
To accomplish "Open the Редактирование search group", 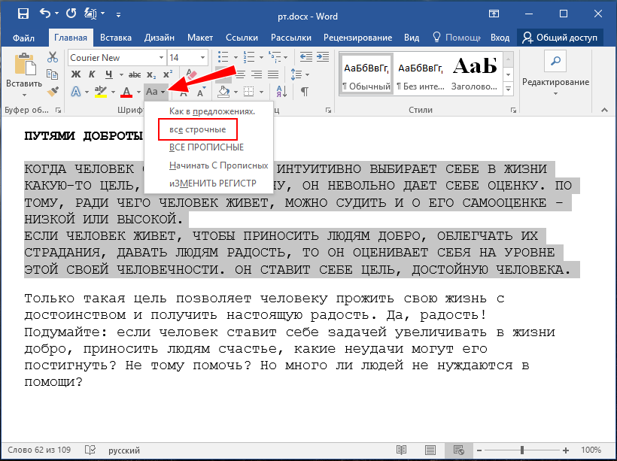I will (555, 74).
